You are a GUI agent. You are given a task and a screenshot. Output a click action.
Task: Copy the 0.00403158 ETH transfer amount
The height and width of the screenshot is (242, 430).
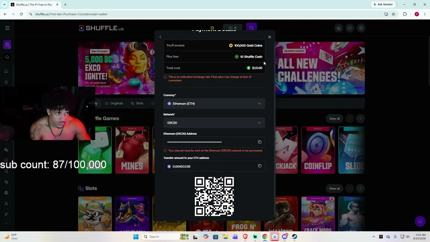tap(260, 166)
